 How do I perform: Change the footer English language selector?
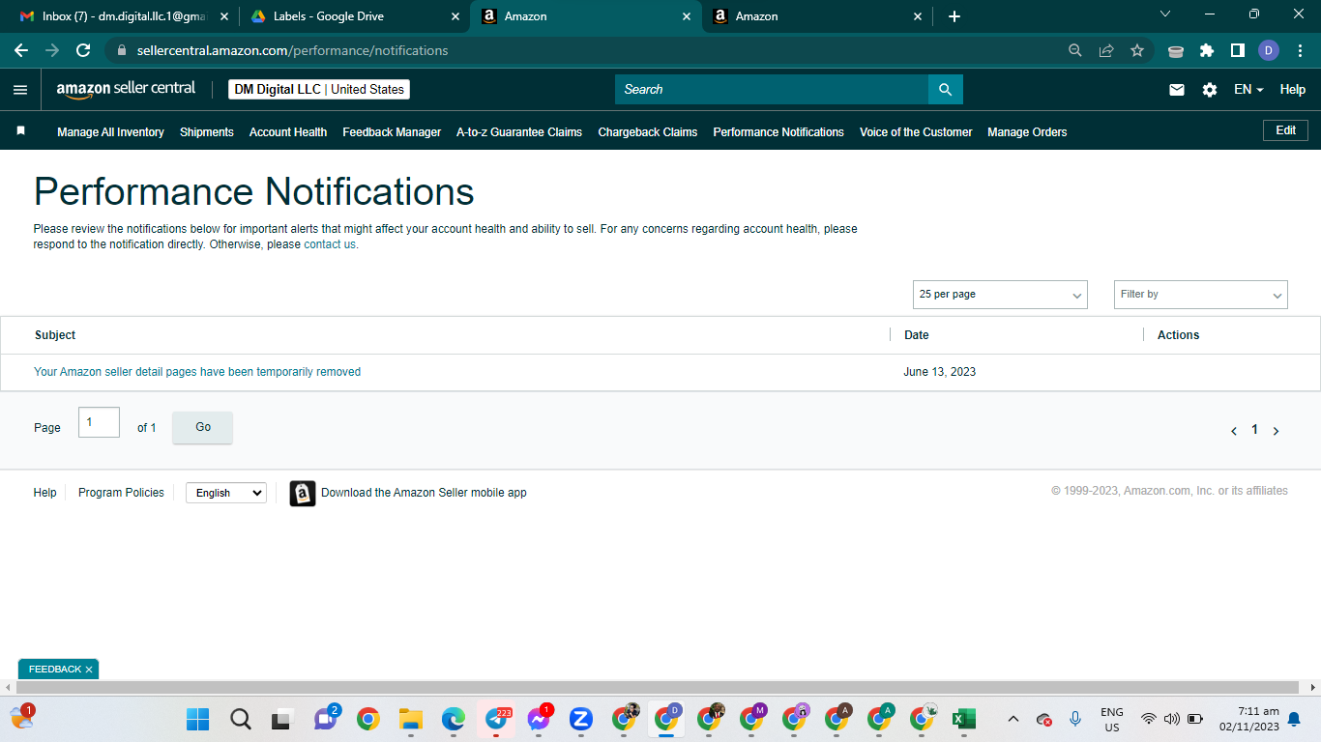pyautogui.click(x=226, y=493)
